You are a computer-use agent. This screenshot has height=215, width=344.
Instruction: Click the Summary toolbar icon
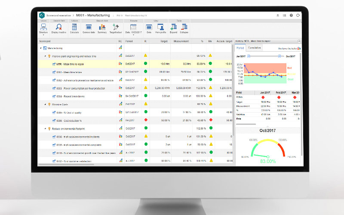coord(102,28)
